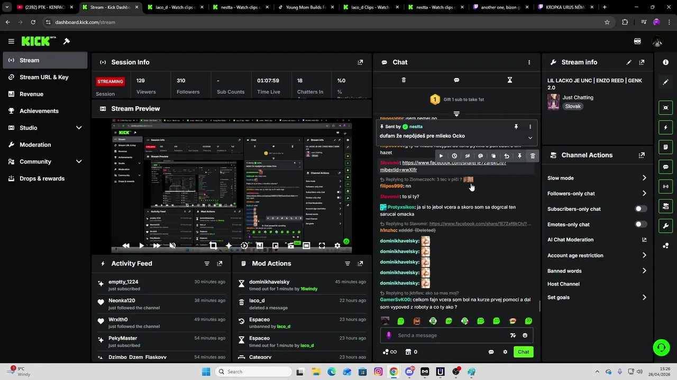Click the green headset support button
This screenshot has width=677, height=380.
point(661,347)
